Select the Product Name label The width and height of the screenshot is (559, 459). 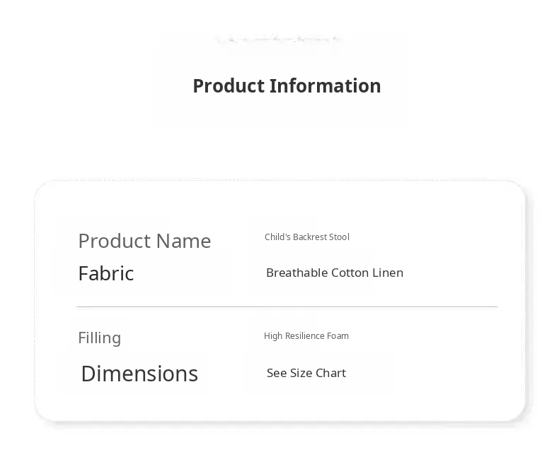pyautogui.click(x=144, y=241)
